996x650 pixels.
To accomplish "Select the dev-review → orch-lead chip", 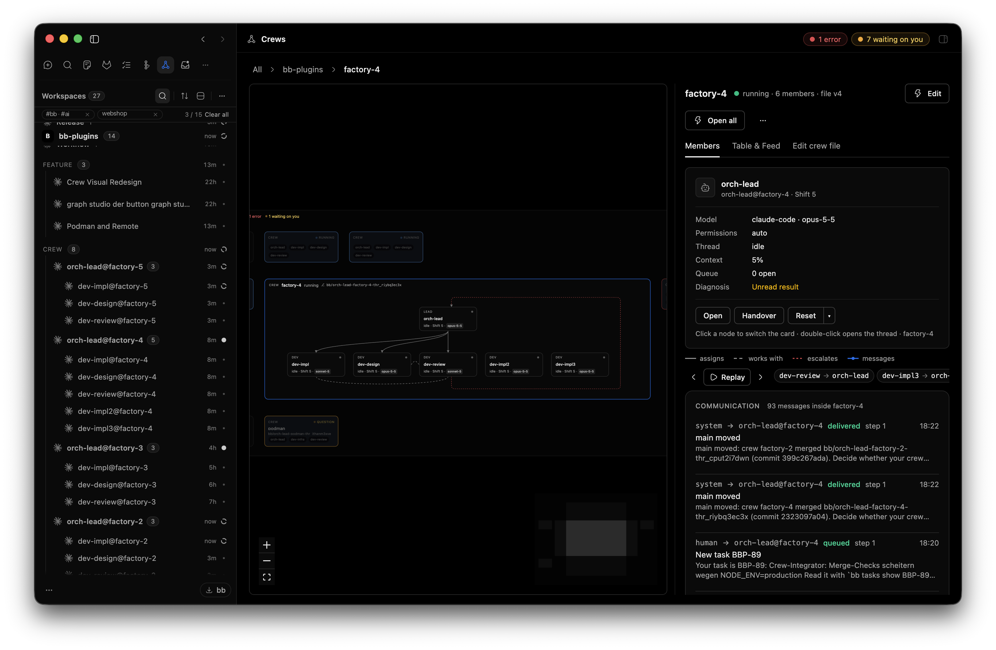I will [824, 376].
